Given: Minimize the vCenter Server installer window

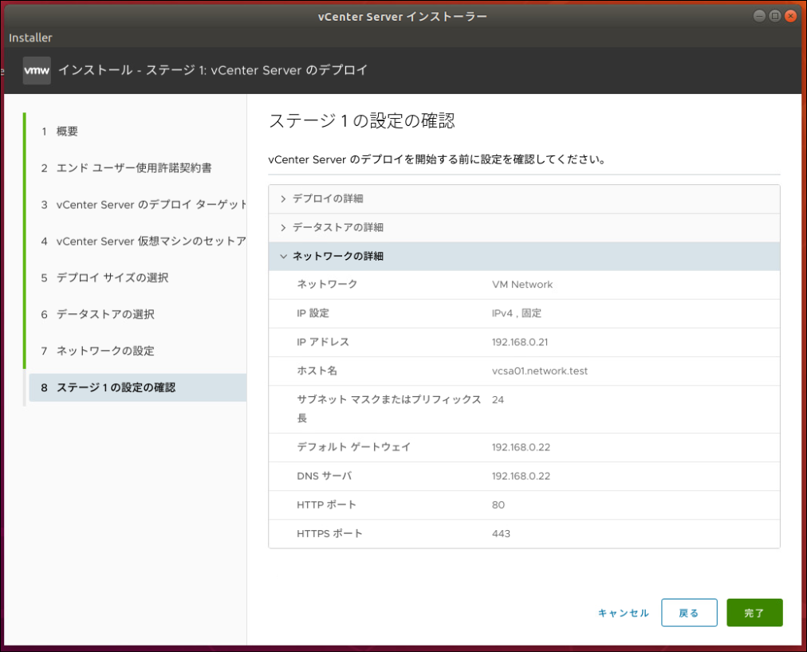Looking at the screenshot, I should [759, 16].
